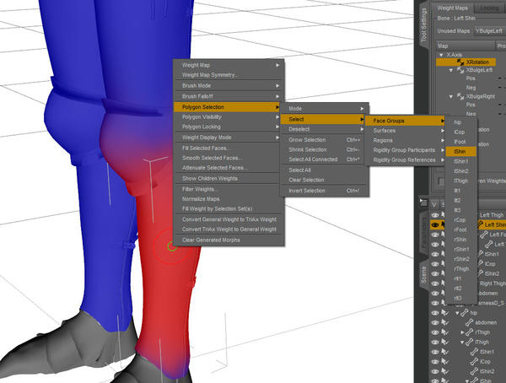Click the lThigh bone icon in Scene
This screenshot has width=506, height=383.
470,342
